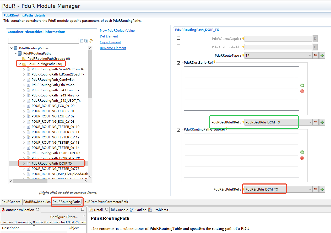331x233 pixels.
Task: Add an entry to the PduRDestBufferRef list
Action: click(302, 85)
